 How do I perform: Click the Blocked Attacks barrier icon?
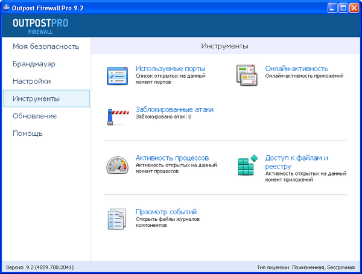[117, 115]
